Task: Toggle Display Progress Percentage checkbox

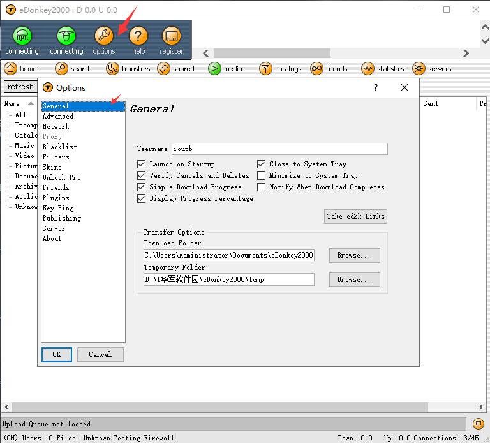Action: point(141,199)
